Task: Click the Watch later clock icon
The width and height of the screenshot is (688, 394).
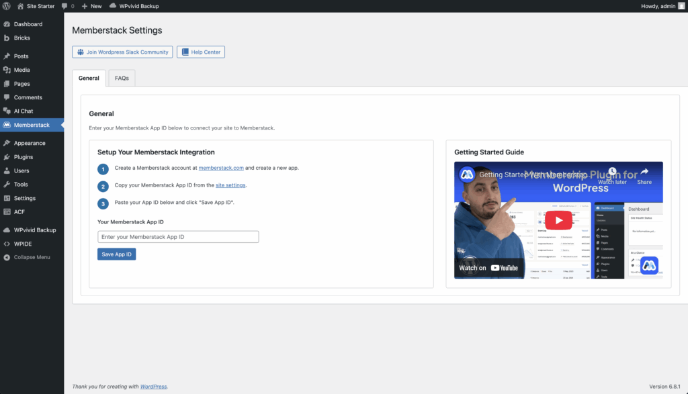Action: click(612, 174)
